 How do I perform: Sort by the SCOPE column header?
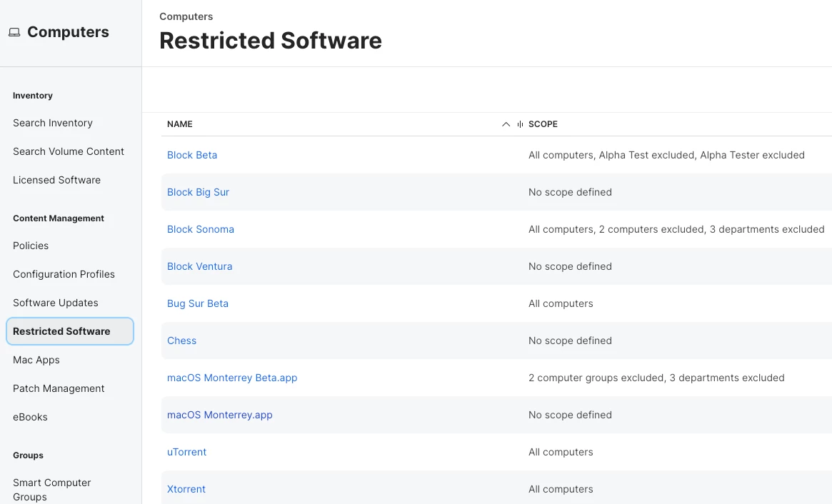coord(543,124)
